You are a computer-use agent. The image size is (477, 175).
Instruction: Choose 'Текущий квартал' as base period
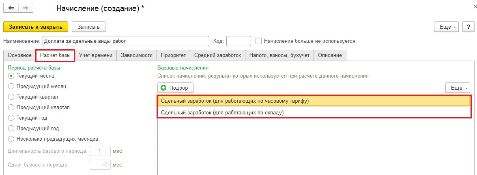[11, 97]
